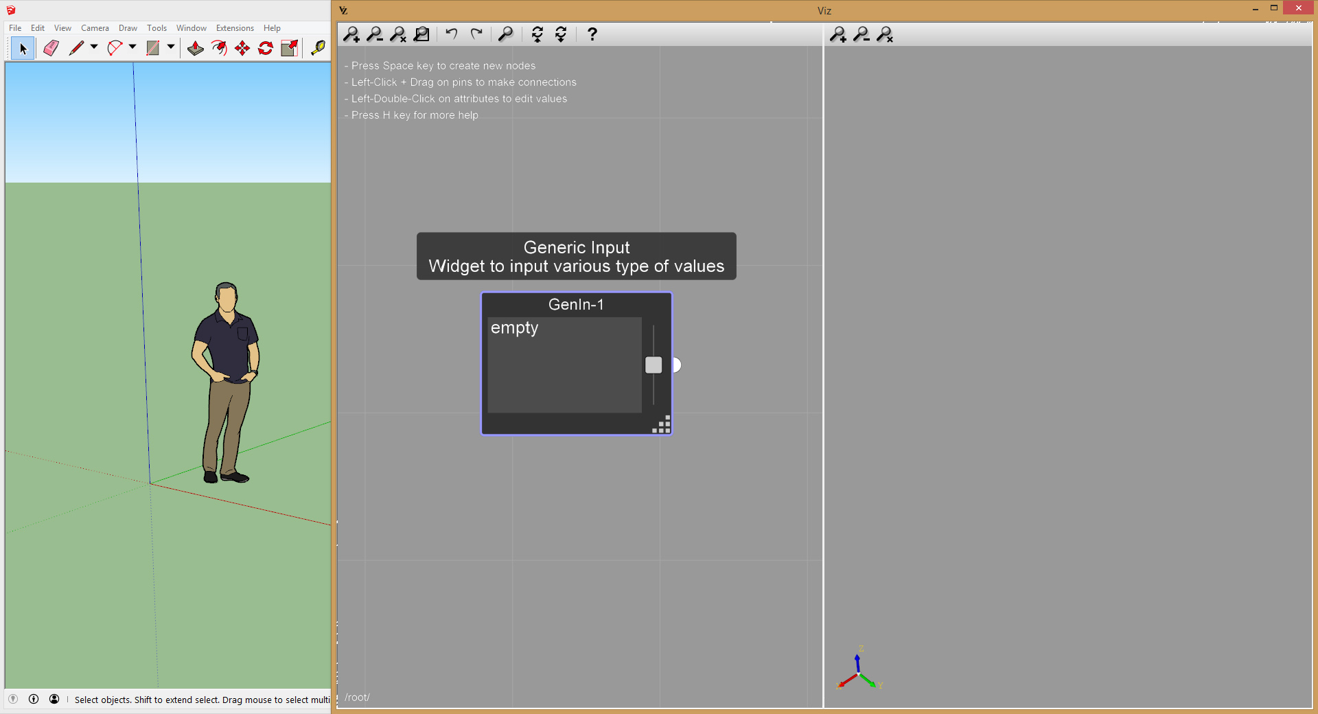The image size is (1318, 714).
Task: Click the GenIn-1 node title
Action: 576,305
